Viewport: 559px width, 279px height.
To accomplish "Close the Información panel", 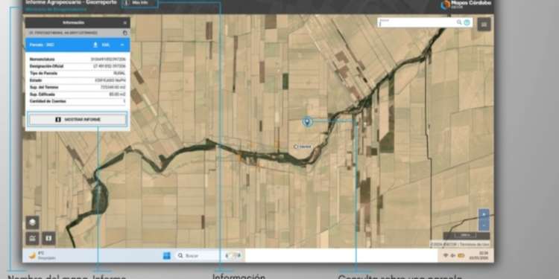I will click(x=124, y=23).
